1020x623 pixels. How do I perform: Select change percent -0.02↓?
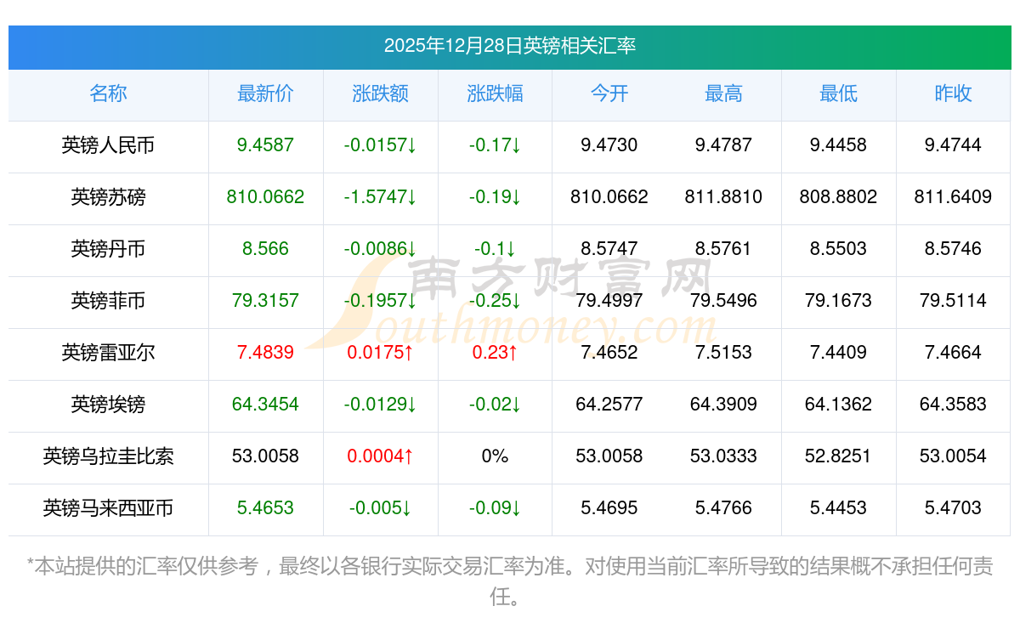495,405
